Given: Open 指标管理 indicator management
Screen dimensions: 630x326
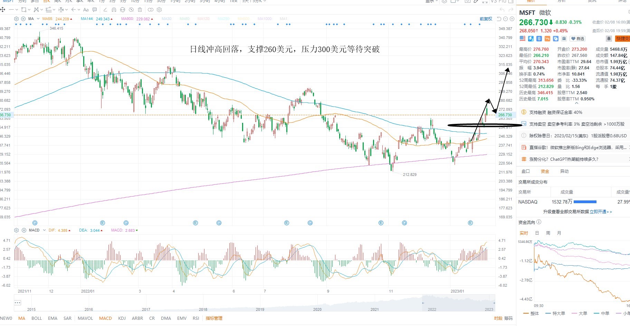Looking at the screenshot, I should [214, 318].
